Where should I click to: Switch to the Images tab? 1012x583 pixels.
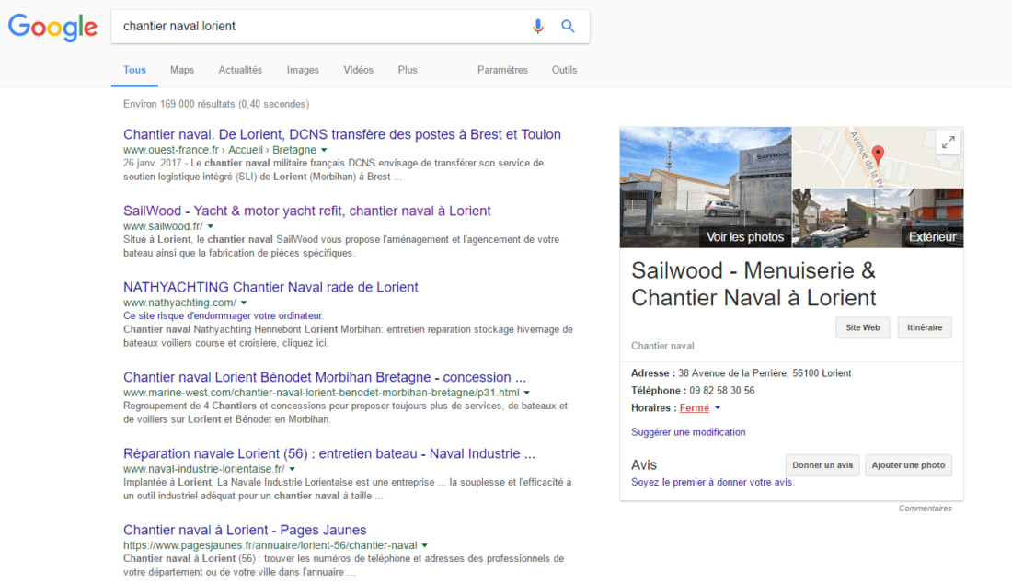click(x=303, y=70)
